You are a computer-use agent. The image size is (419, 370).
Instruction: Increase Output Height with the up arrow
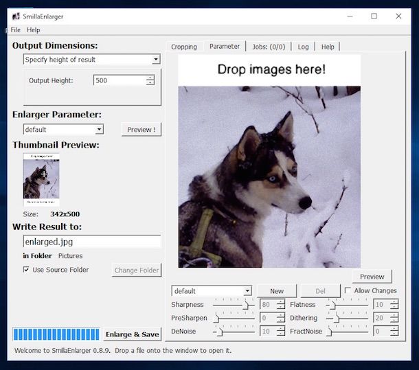[150, 78]
